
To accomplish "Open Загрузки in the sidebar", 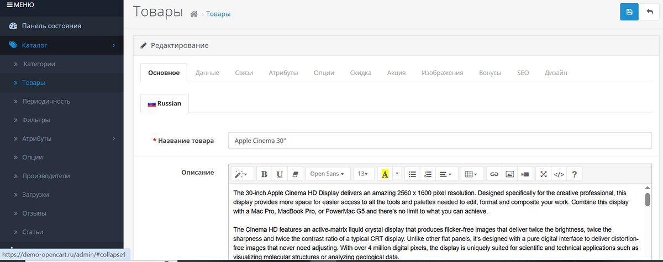I will coord(62,195).
